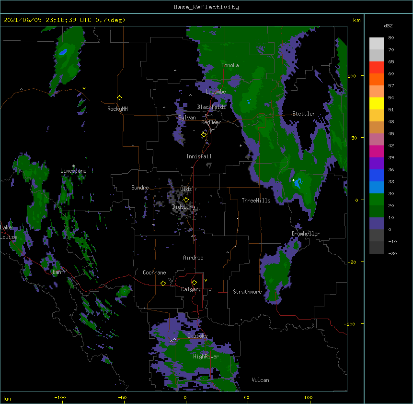
Task: Click the RedDeer city label
Action: (211, 122)
